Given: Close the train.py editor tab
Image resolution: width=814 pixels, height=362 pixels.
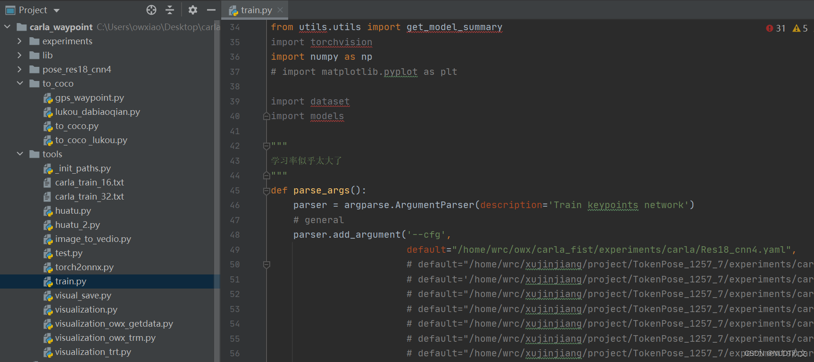Looking at the screenshot, I should point(280,10).
